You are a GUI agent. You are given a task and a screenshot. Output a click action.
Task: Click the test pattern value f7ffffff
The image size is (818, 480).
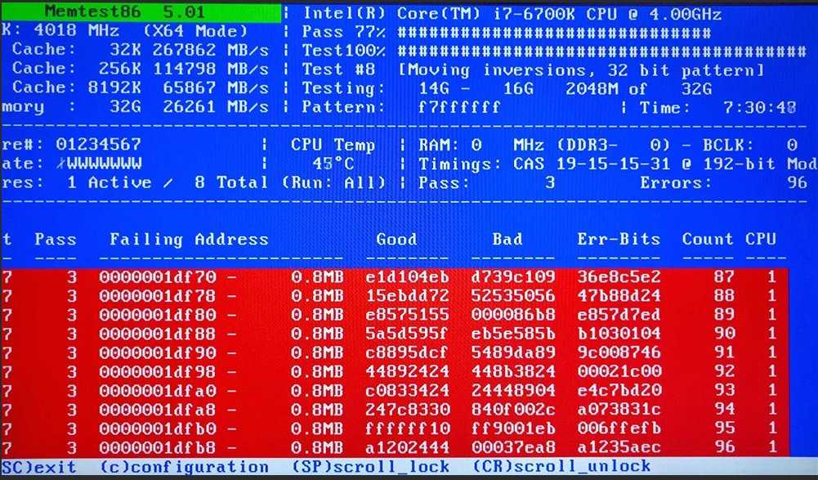[458, 108]
